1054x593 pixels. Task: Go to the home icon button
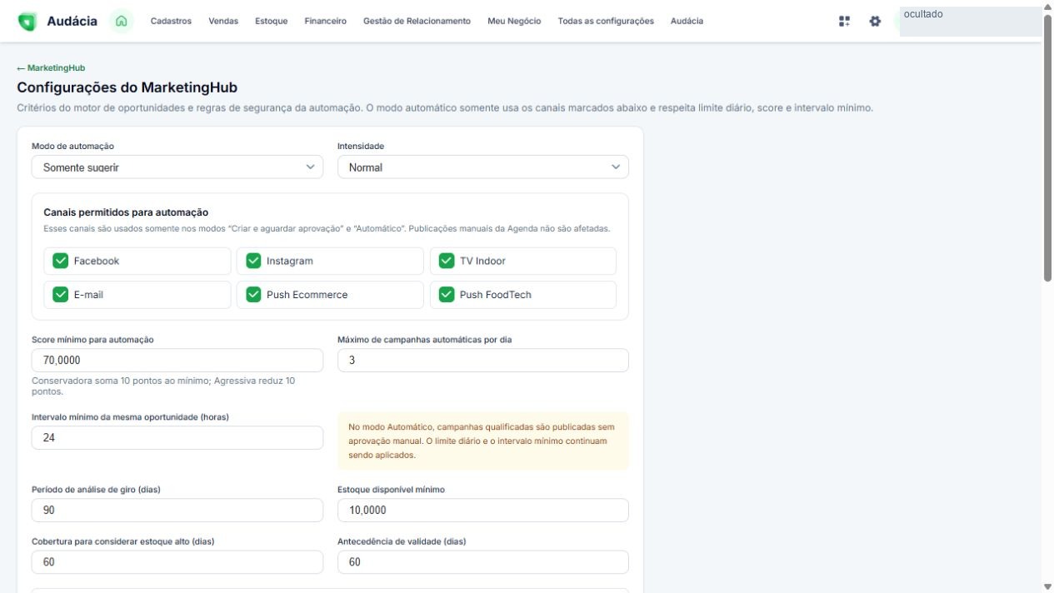(122, 21)
